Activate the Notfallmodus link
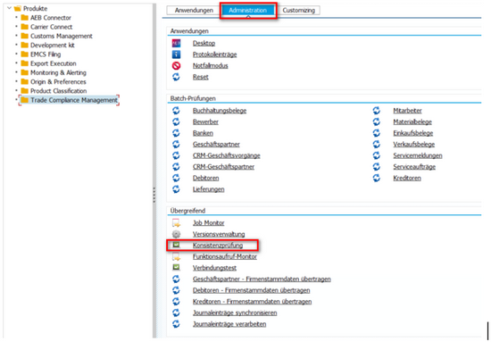 click(210, 66)
